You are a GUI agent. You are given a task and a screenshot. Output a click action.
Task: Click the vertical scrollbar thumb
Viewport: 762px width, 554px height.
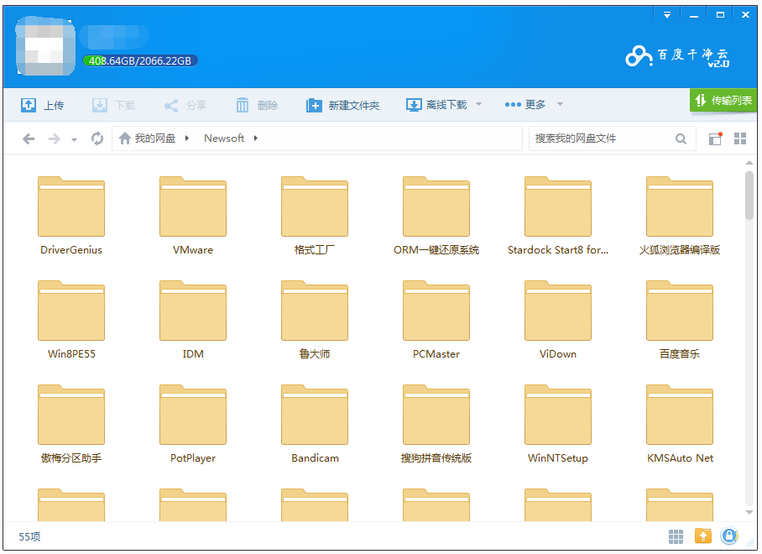coord(749,196)
